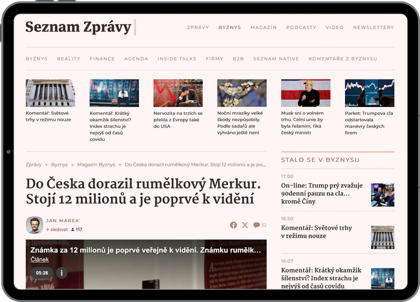Click Zprávy breadcrumb link
The width and height of the screenshot is (420, 302).
pyautogui.click(x=34, y=164)
